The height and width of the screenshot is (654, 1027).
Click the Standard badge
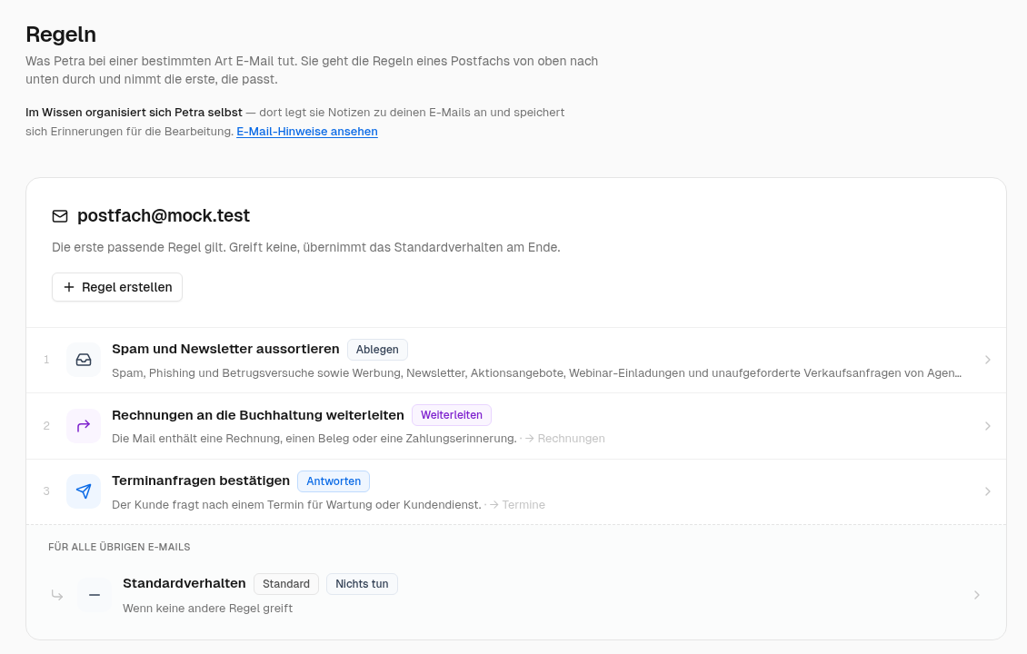286,584
